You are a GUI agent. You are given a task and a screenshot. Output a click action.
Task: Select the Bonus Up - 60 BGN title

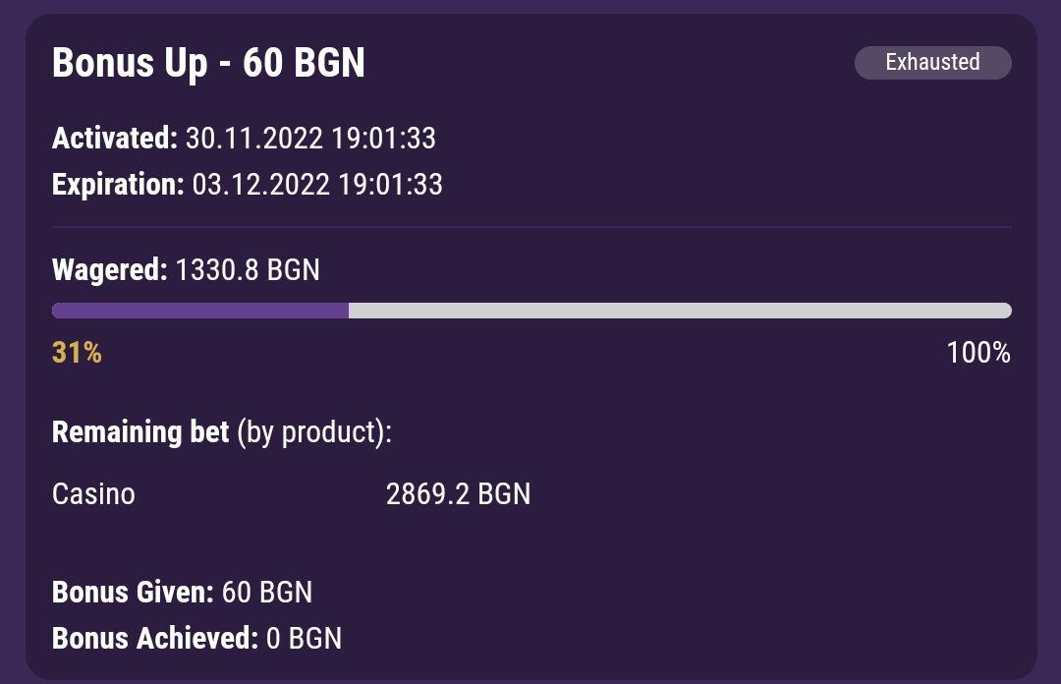208,64
